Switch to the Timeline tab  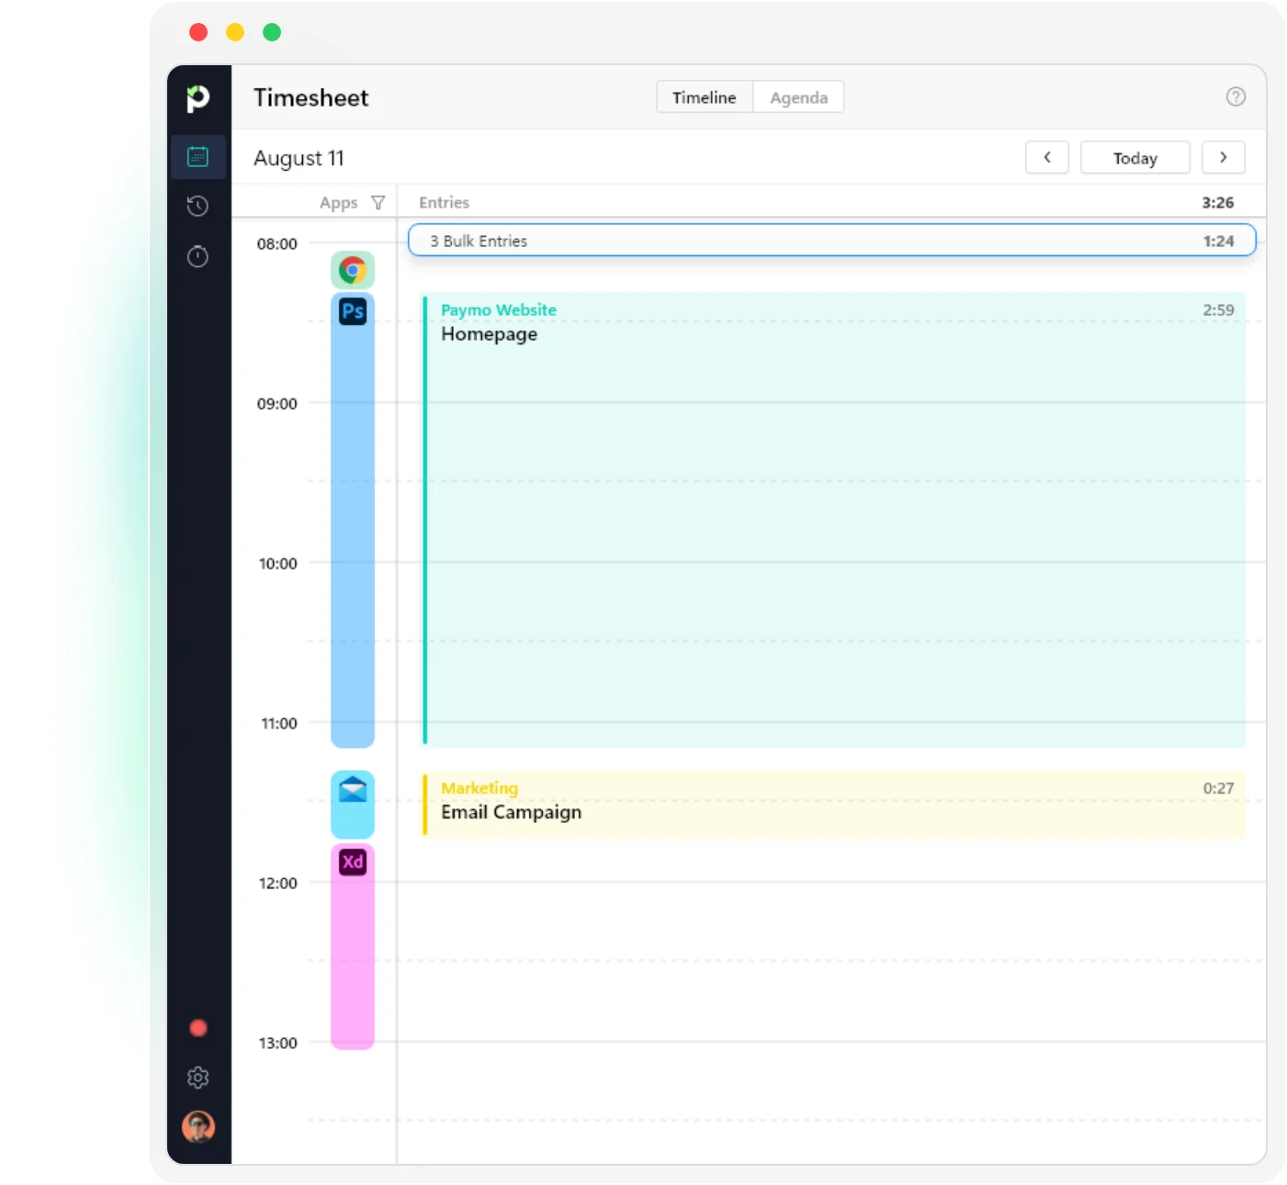704,97
